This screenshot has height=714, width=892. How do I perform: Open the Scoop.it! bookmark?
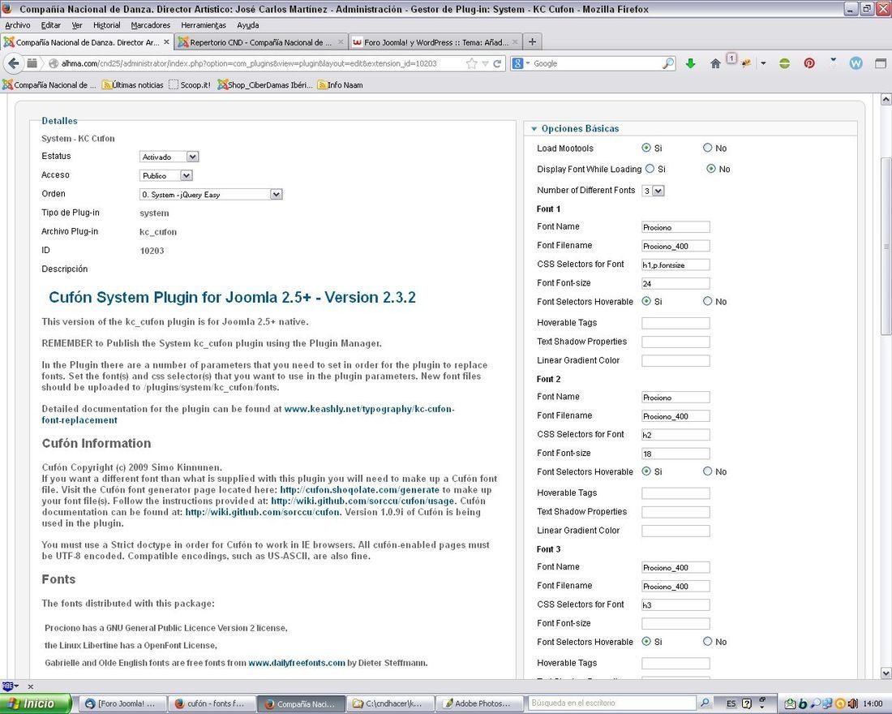point(190,85)
